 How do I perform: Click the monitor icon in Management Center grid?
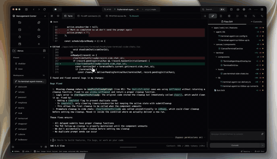(x=39, y=37)
